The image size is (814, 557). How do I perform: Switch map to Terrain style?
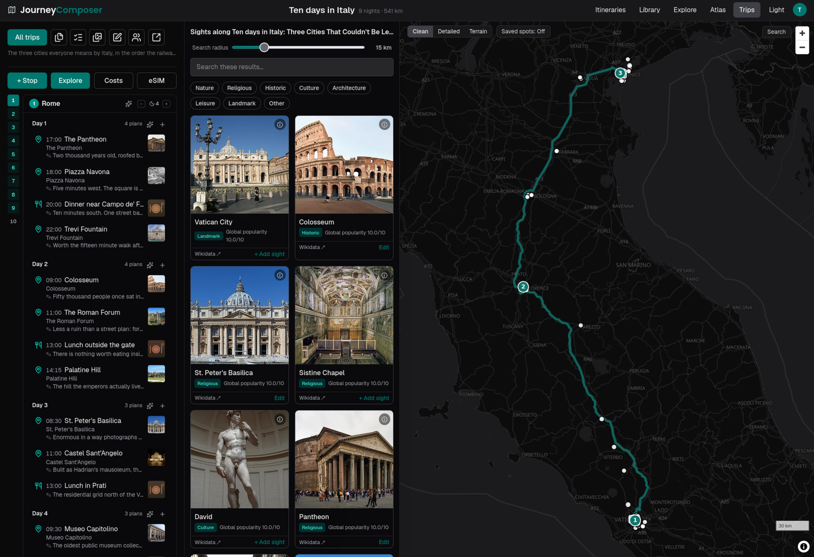pos(478,32)
